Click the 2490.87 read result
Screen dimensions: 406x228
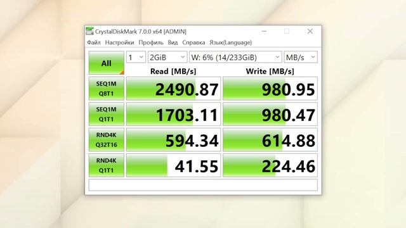173,89
